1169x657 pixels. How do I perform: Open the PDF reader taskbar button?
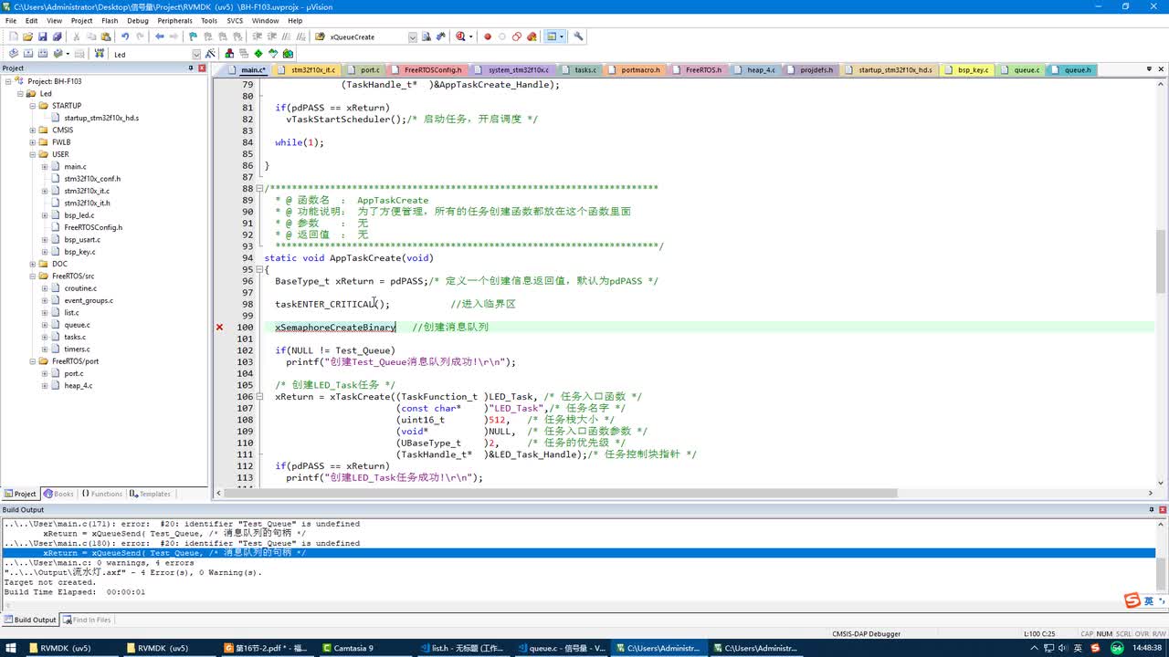267,648
